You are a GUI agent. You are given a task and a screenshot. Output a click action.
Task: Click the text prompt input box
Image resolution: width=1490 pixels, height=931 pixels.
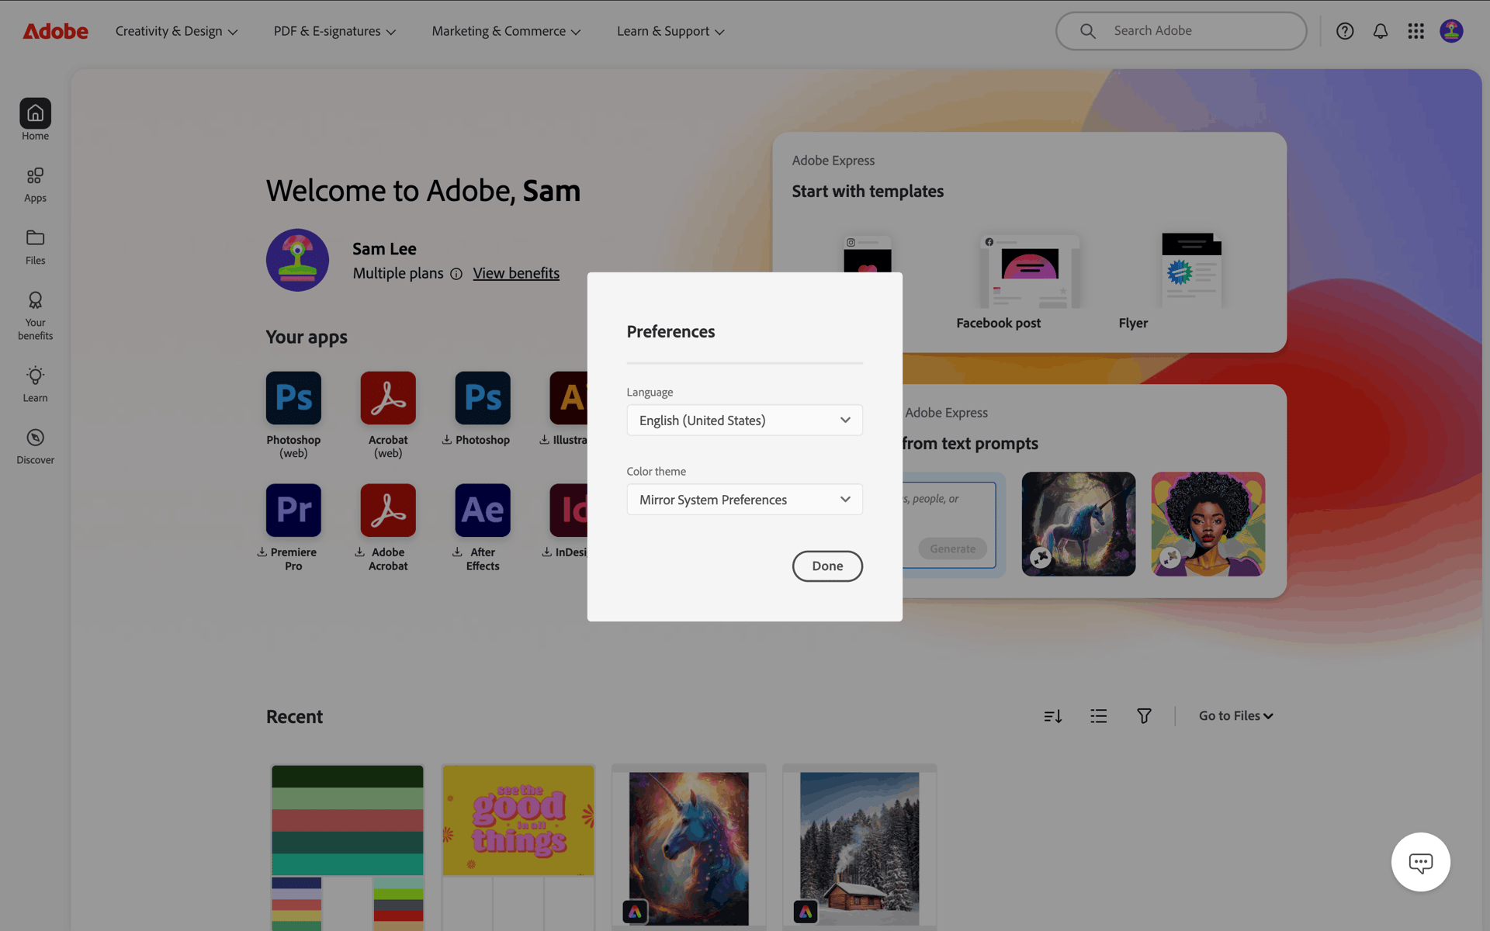point(948,524)
